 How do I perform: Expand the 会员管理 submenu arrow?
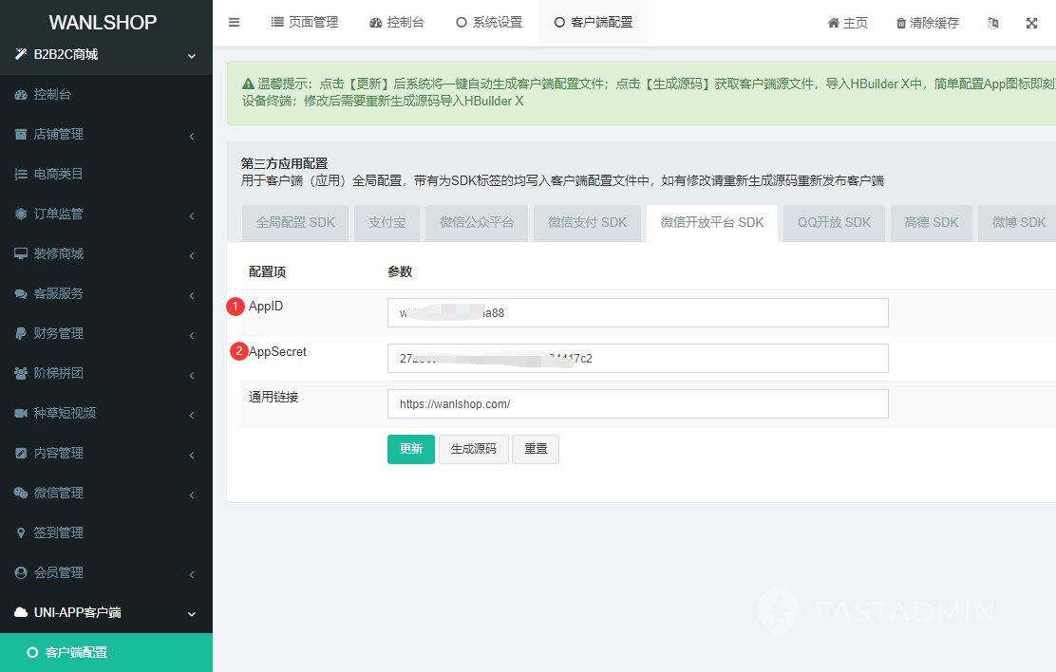(x=192, y=574)
